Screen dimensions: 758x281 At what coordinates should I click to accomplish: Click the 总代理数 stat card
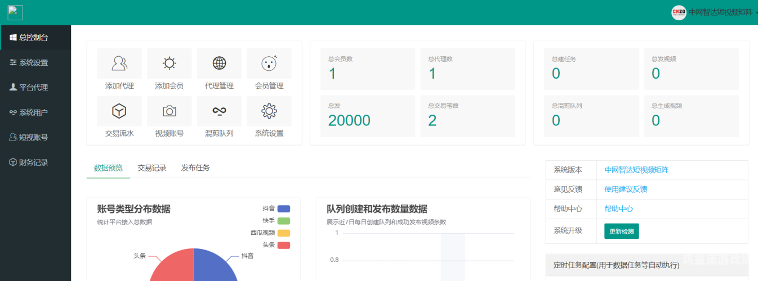tap(467, 69)
